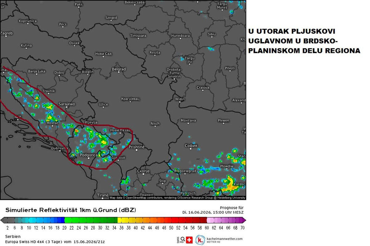This screenshot has height=246, width=370.
Task: Click the value 70 on the dBZ scale
Action: 243,228
